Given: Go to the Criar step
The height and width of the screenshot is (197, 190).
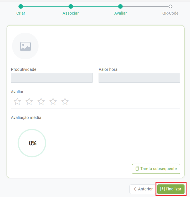Looking at the screenshot, I should (21, 7).
